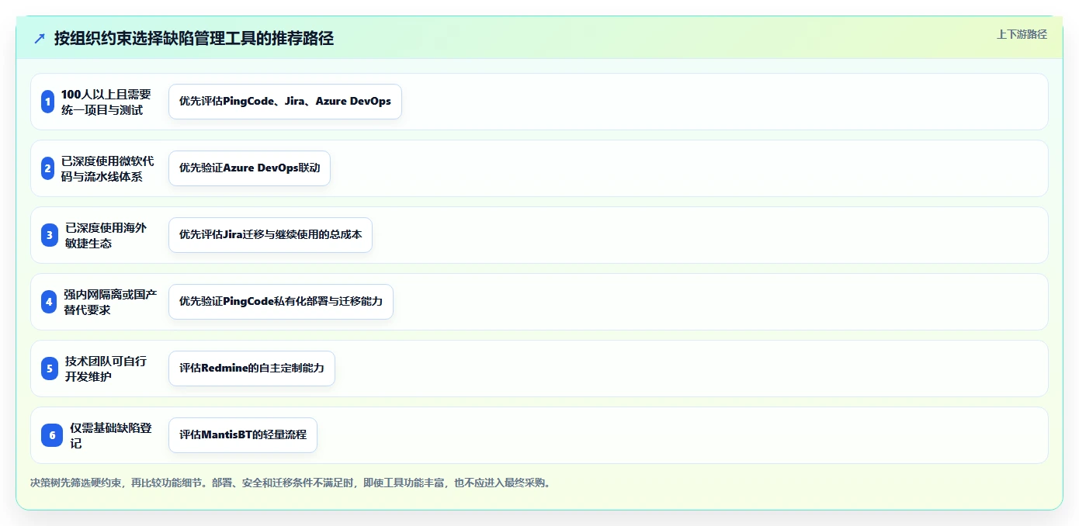Click the number 1 step badge

(x=47, y=102)
